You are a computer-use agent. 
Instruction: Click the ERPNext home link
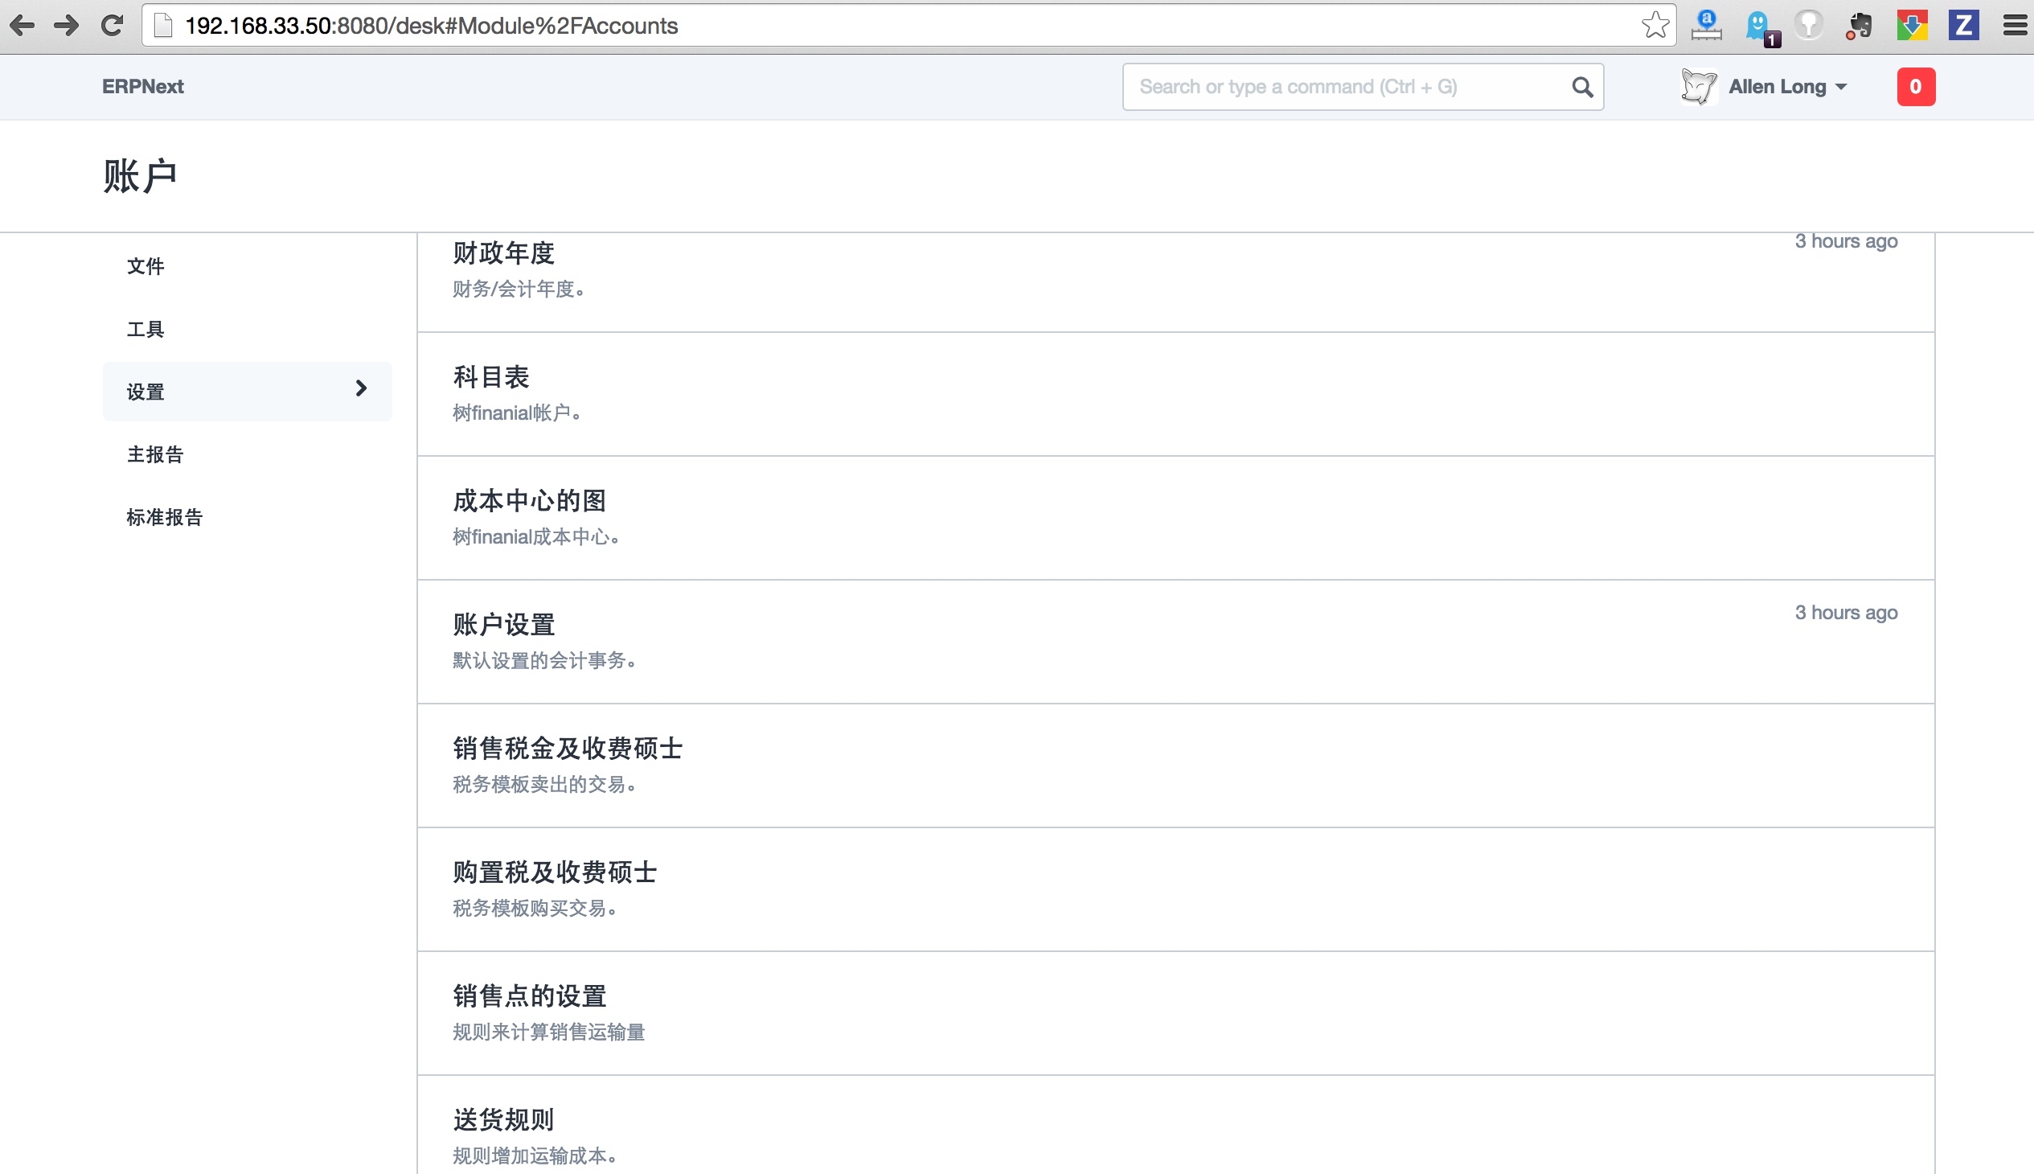click(x=142, y=87)
